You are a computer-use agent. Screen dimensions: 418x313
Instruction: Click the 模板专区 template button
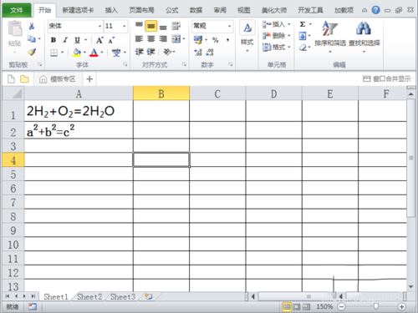tap(58, 79)
